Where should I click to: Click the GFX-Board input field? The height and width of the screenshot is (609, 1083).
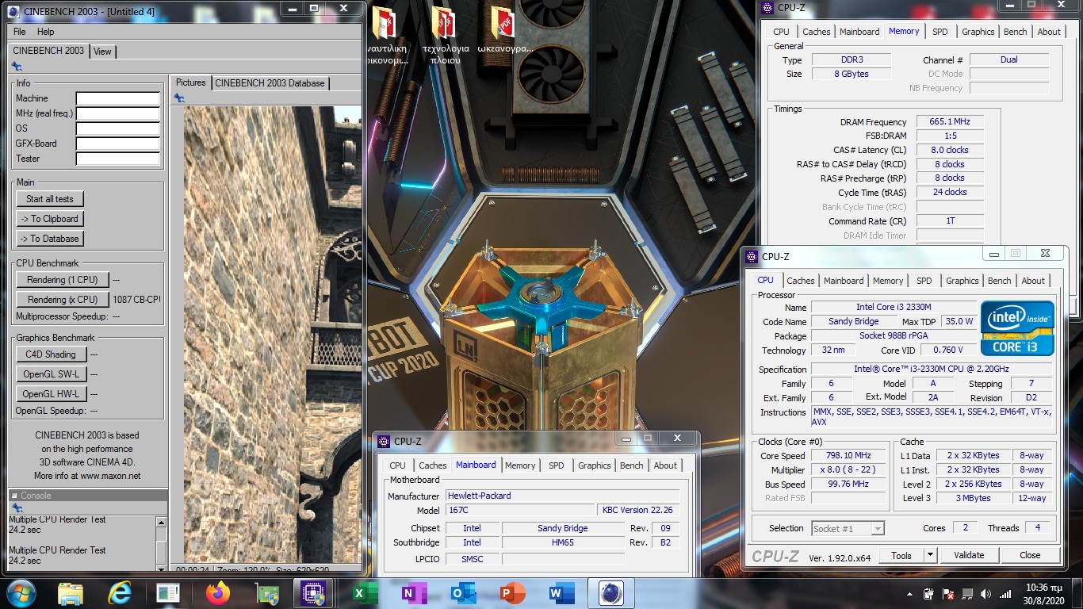[x=118, y=144]
